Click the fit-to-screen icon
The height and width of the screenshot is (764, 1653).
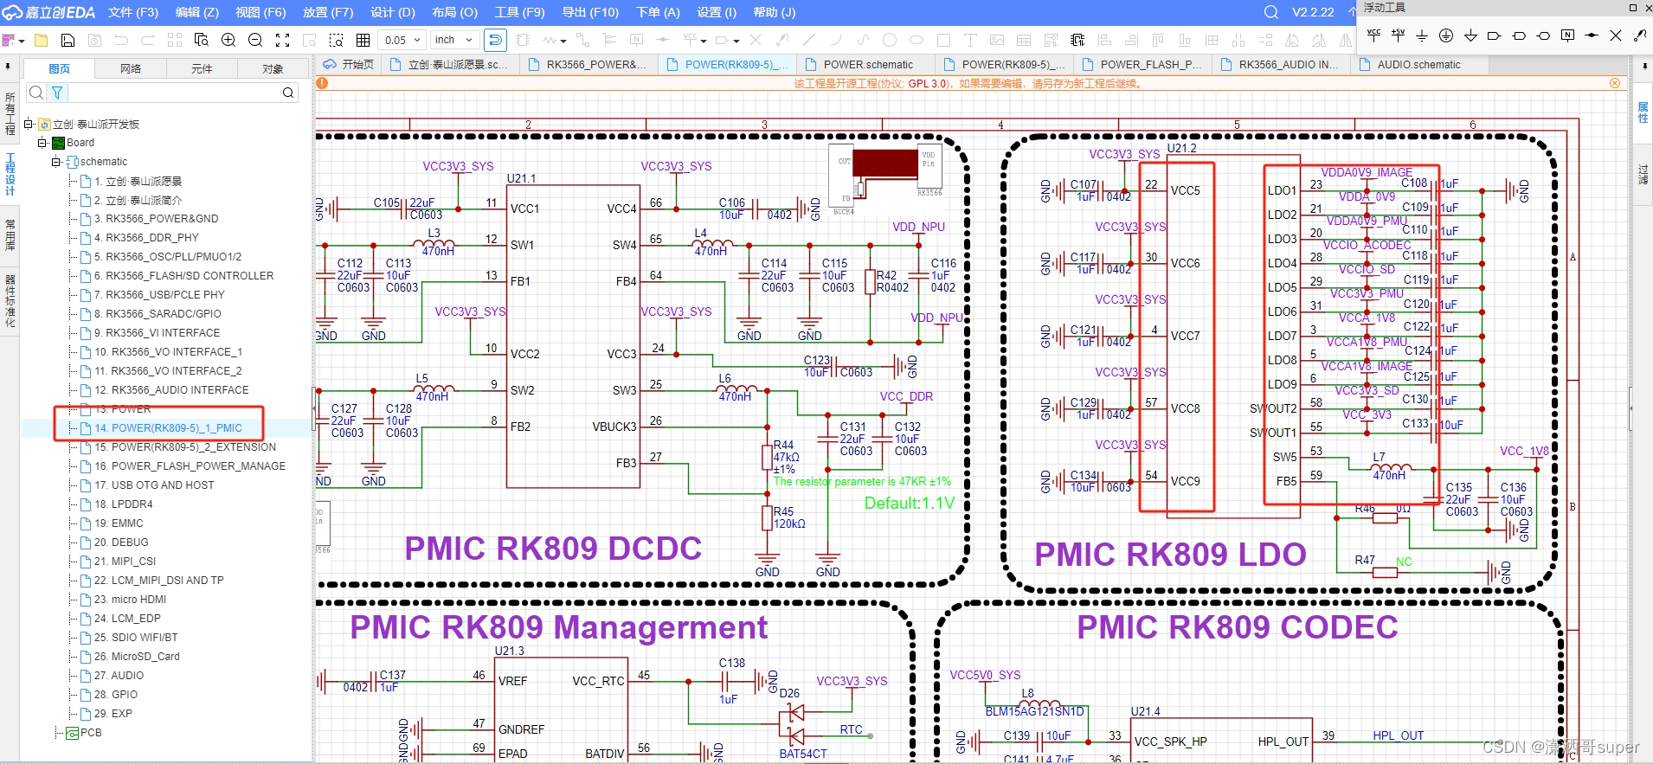point(282,40)
